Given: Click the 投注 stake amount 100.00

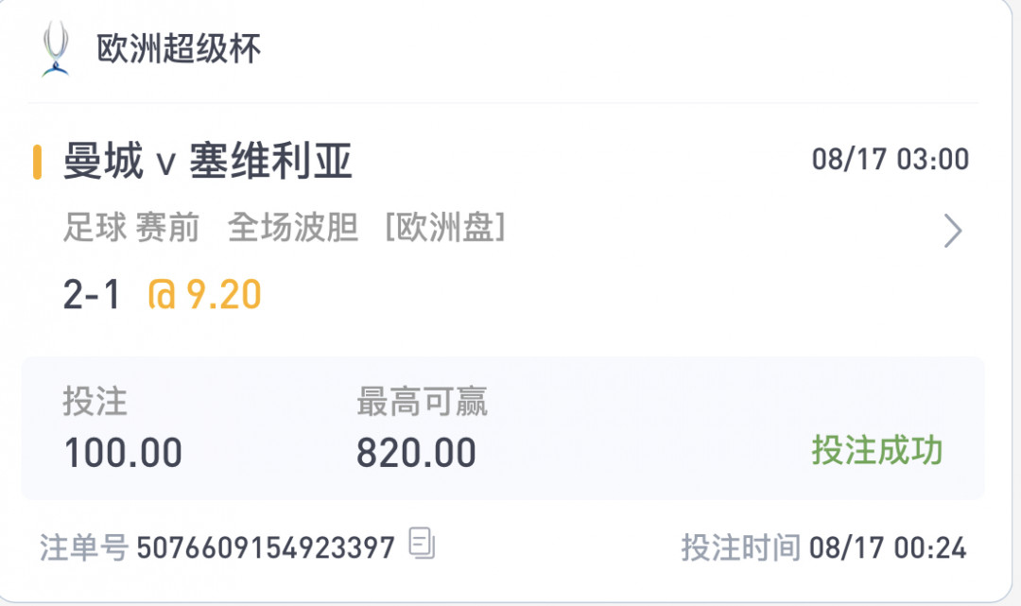Looking at the screenshot, I should (123, 453).
